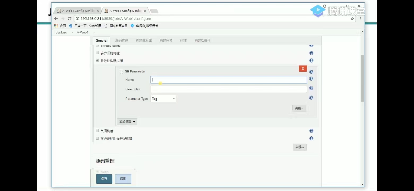Open the A-Web1 breadcrumb link

83,32
